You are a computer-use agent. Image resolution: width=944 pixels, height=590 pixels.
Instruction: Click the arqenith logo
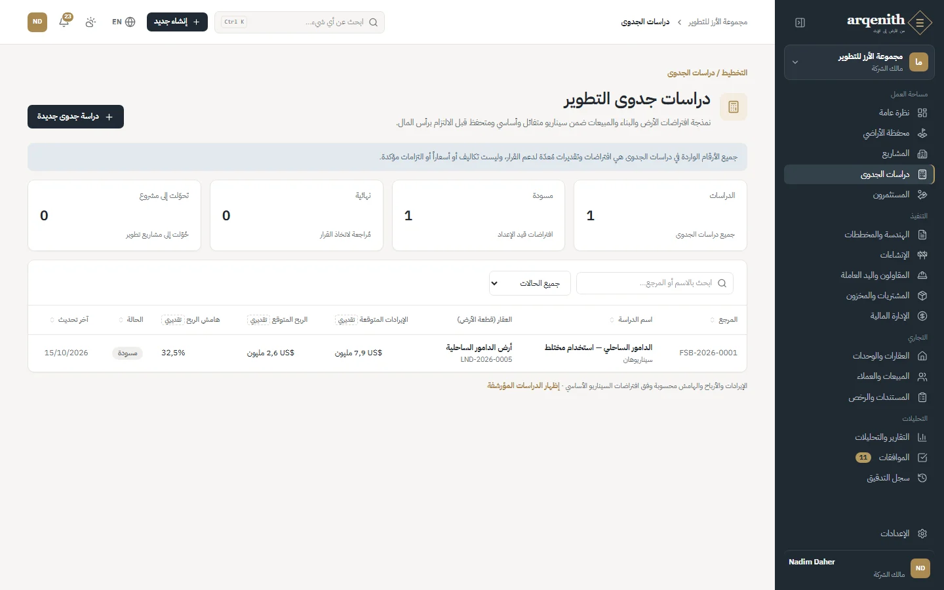click(889, 22)
